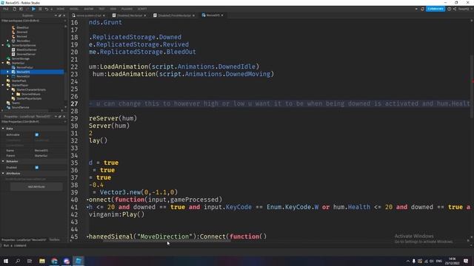
Task: Select the DownedServer script
Action: 26,54
